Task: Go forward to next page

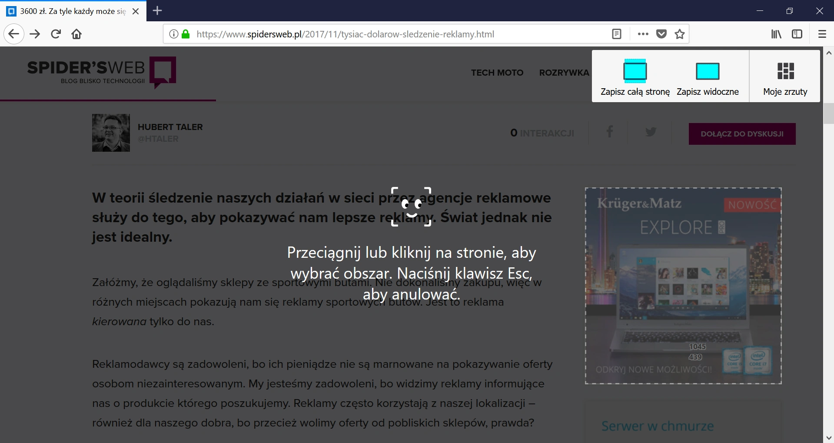Action: click(35, 34)
